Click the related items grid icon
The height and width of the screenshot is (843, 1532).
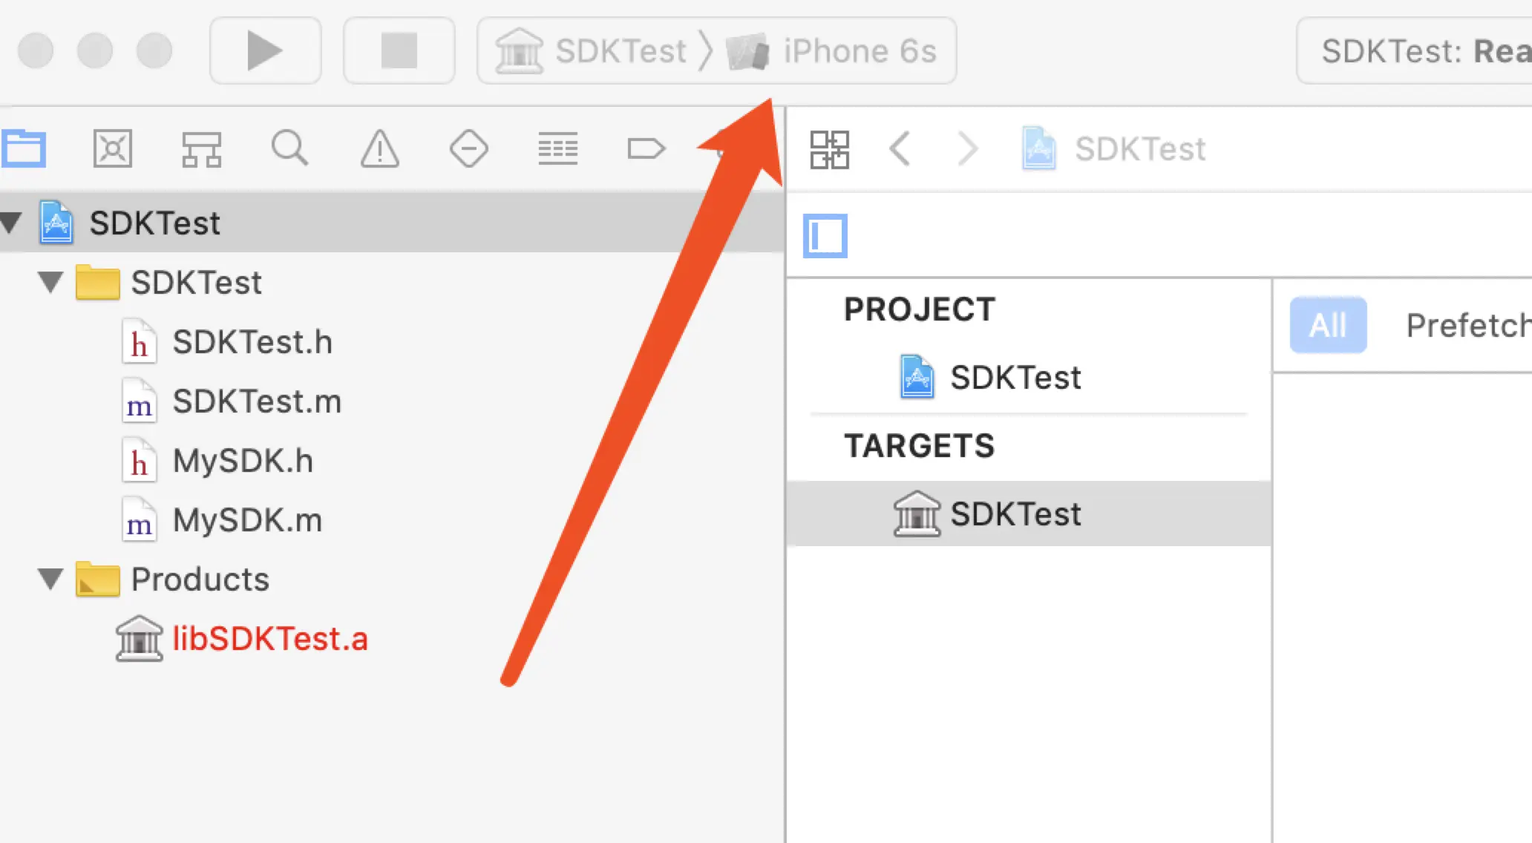pos(829,150)
